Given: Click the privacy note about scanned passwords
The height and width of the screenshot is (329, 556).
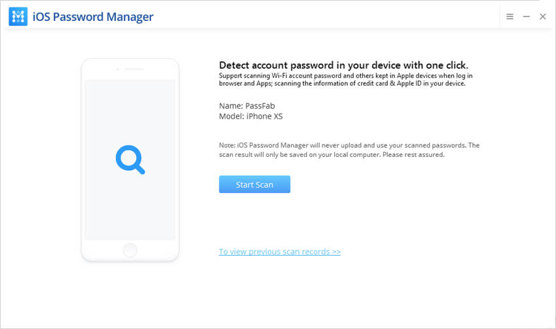Looking at the screenshot, I should click(349, 150).
